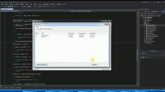The height and width of the screenshot is (92, 165).
Task: Open the EDIT menu
Action: (2, 4)
